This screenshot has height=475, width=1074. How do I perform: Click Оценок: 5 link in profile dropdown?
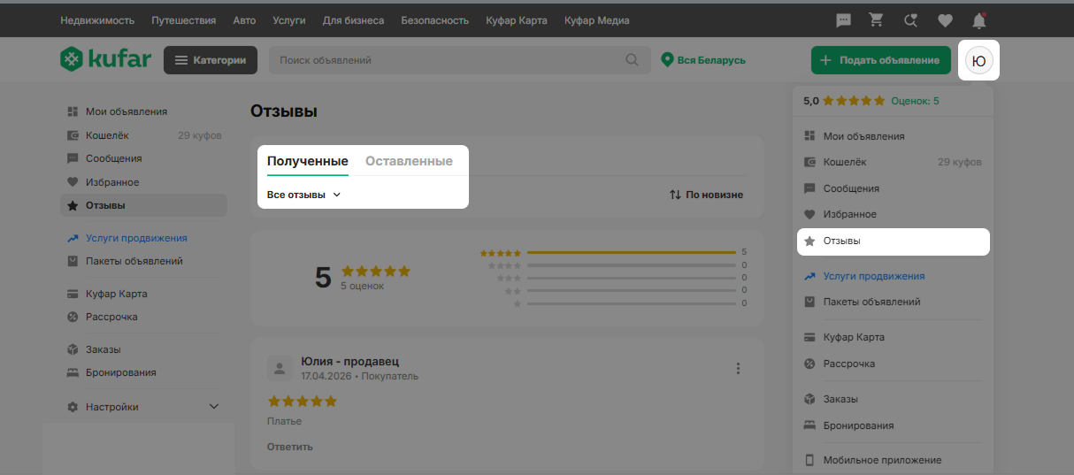(916, 101)
